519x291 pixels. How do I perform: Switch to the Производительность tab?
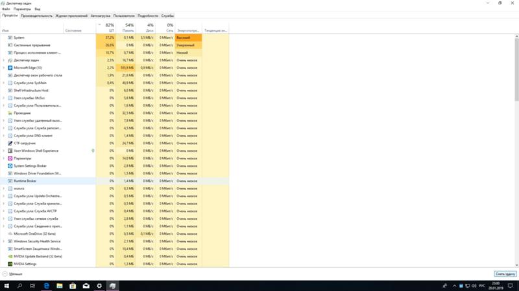point(36,16)
